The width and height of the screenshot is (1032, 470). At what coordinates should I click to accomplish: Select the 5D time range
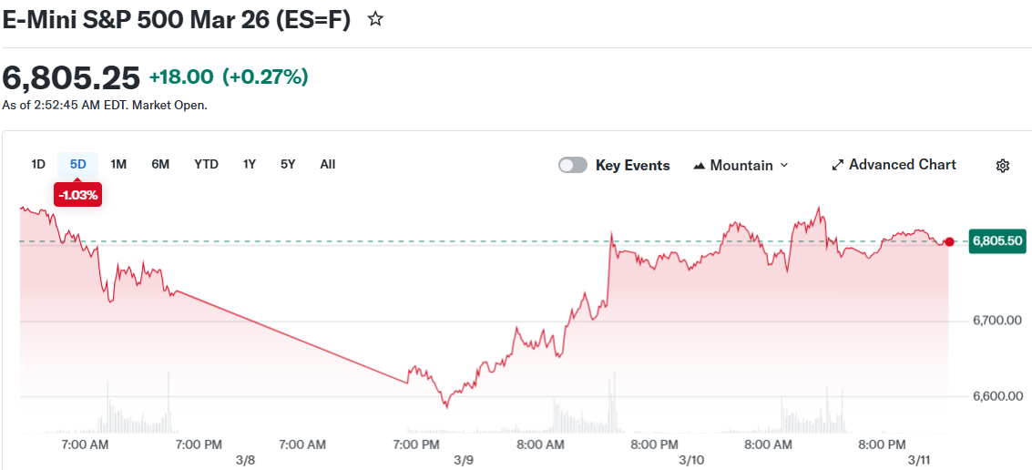(x=78, y=164)
